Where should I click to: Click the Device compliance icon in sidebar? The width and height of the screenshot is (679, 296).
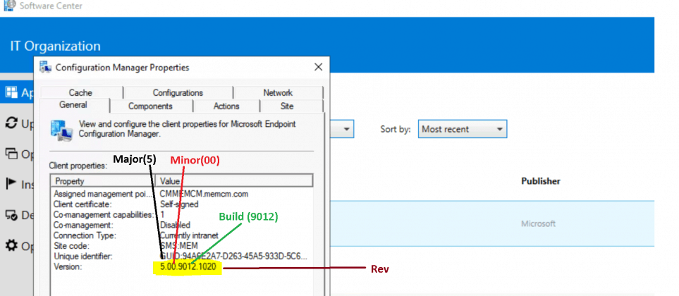(11, 215)
